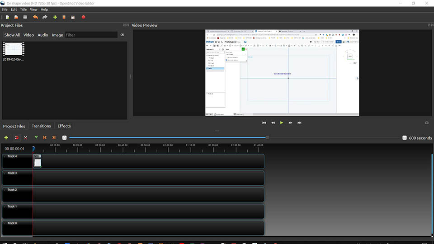This screenshot has height=244, width=434.
Task: Switch to the Transitions tab
Action: click(x=41, y=126)
